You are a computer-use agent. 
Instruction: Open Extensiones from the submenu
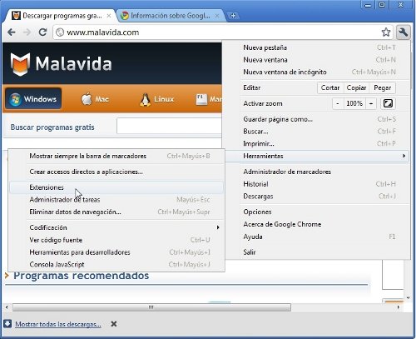click(x=116, y=187)
